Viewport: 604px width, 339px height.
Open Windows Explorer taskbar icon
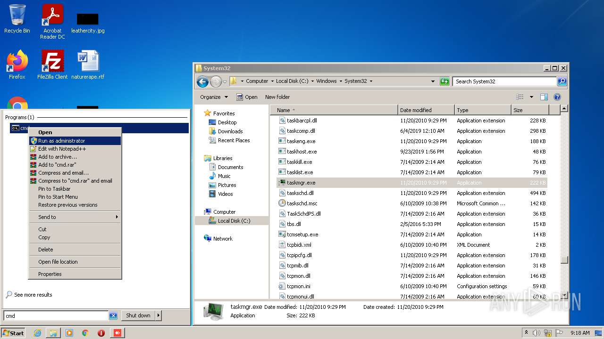point(53,333)
